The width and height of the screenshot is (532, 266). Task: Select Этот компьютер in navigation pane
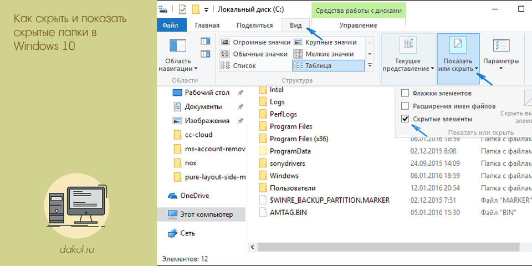click(x=201, y=214)
